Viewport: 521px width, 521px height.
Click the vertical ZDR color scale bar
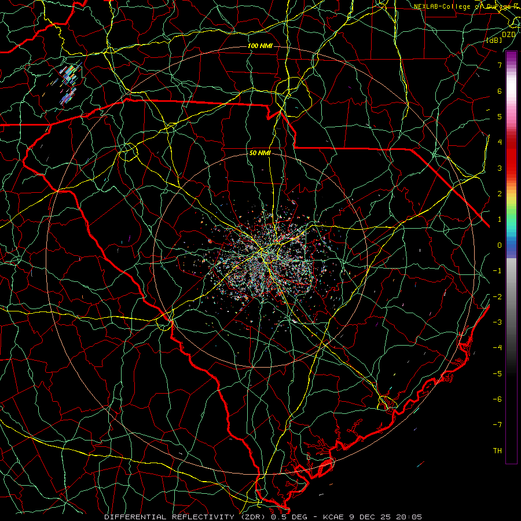coord(511,257)
